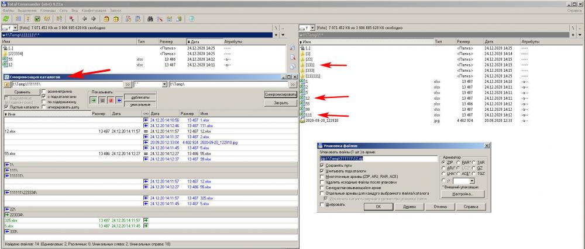Click the red-pin invert selection toolbar icon

(71, 19)
